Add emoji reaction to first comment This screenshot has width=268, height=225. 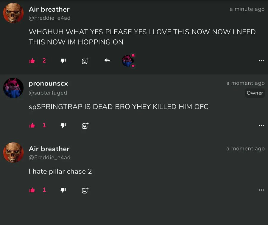[85, 61]
